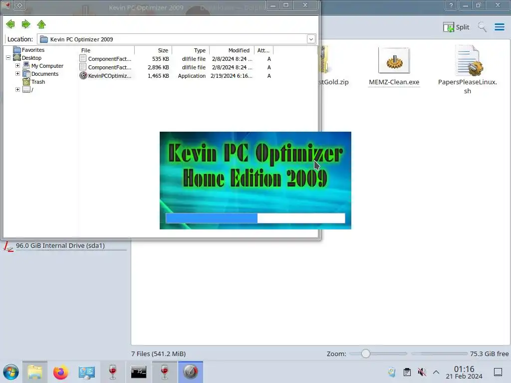Image resolution: width=511 pixels, height=383 pixels.
Task: Go back with the green left arrow
Action: (x=10, y=24)
